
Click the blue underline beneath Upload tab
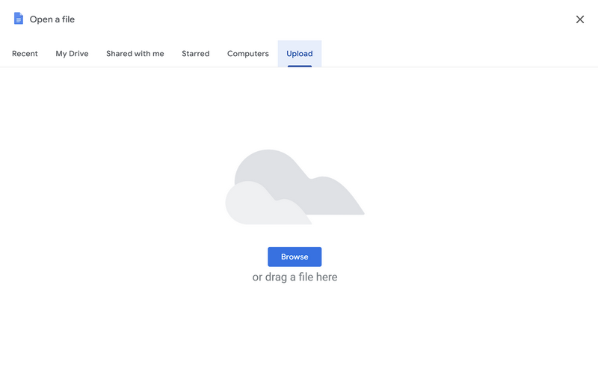pyautogui.click(x=299, y=66)
